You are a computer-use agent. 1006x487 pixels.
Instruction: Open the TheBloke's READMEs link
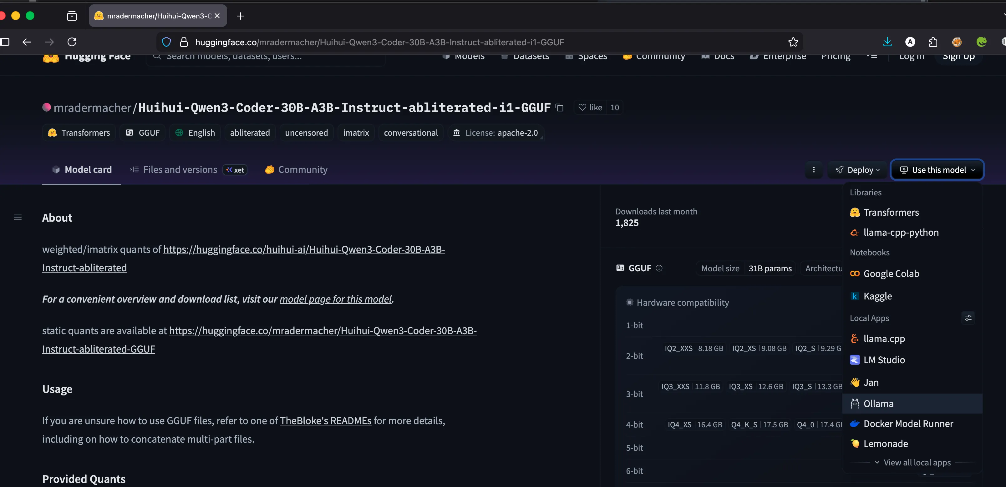point(325,421)
